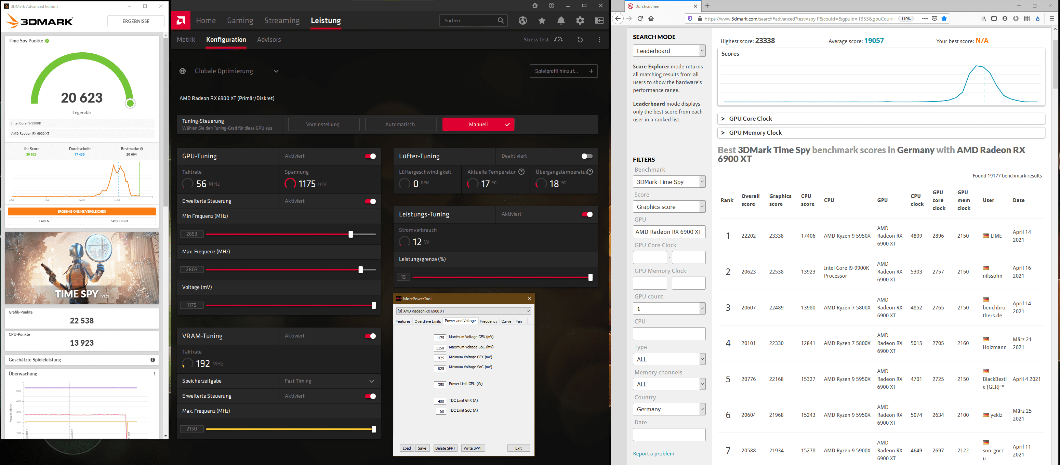This screenshot has height=465, width=1060.
Task: Switch to Gaming tab
Action: [x=240, y=21]
